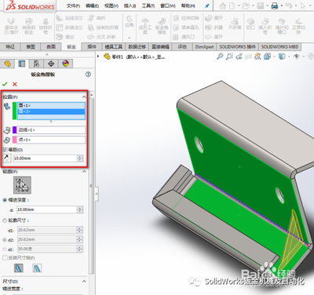Click the Save icon
The height and width of the screenshot is (295, 314).
tap(261, 5)
